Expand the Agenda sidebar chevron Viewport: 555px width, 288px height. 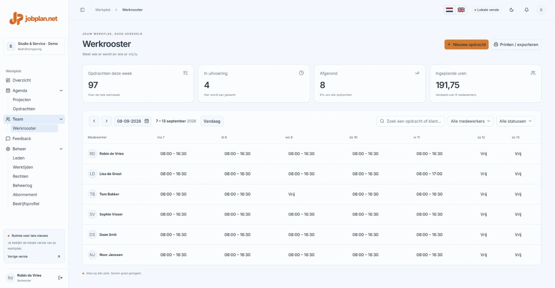click(61, 91)
